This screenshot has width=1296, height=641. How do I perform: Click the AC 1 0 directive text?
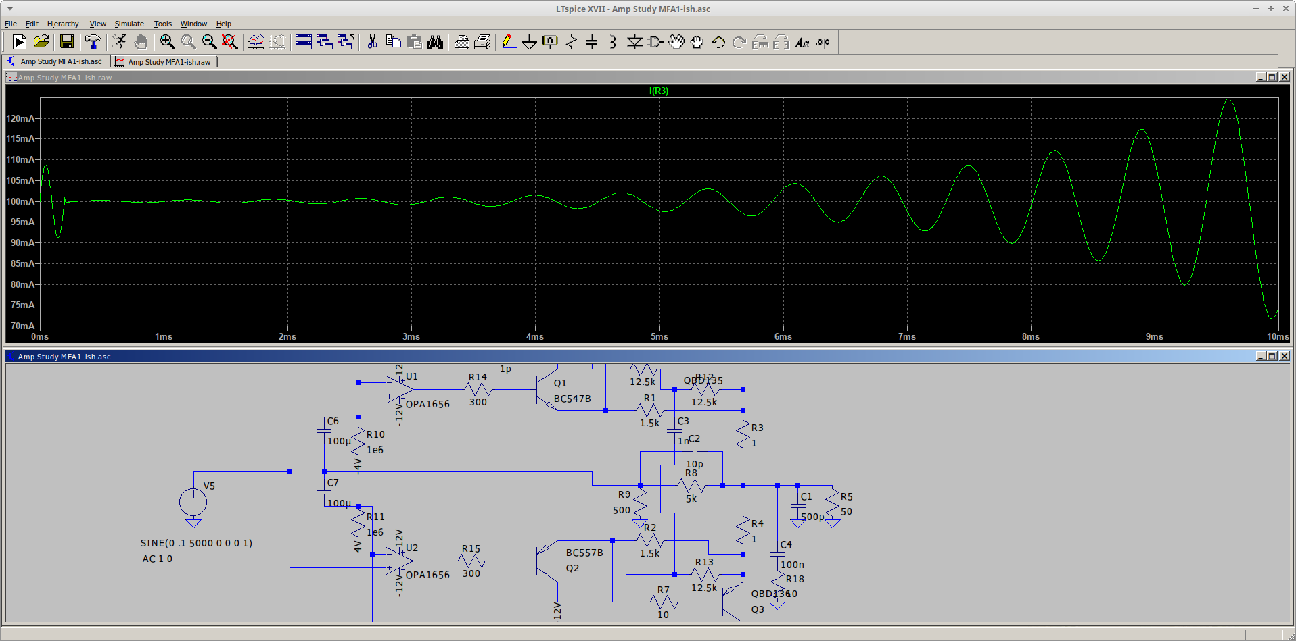coord(158,559)
